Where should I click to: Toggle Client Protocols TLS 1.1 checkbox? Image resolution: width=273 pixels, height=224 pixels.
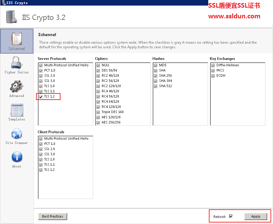(41, 165)
